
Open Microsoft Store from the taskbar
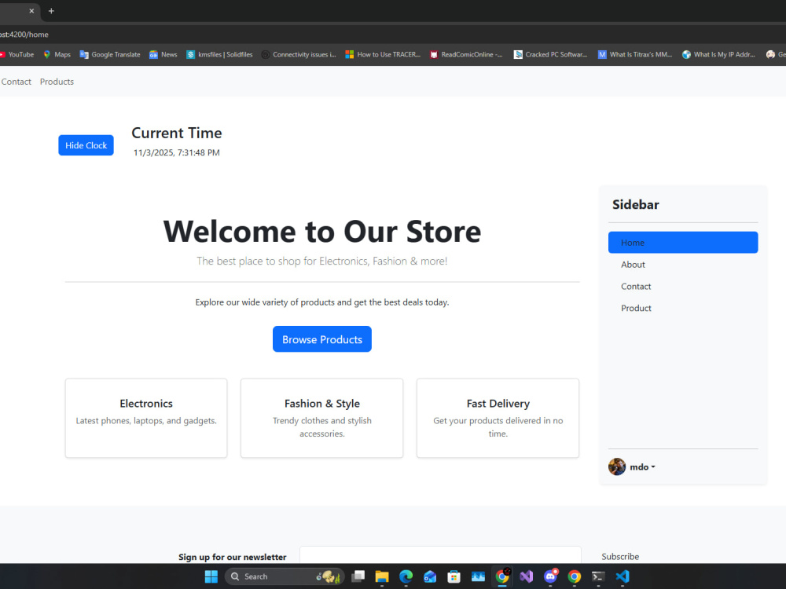coord(454,576)
